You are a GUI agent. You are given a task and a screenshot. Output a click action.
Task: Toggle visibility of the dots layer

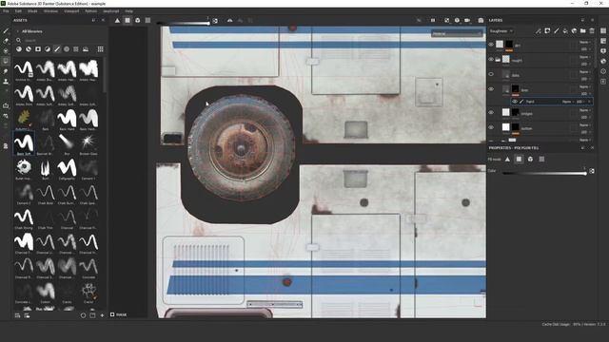[x=491, y=74]
